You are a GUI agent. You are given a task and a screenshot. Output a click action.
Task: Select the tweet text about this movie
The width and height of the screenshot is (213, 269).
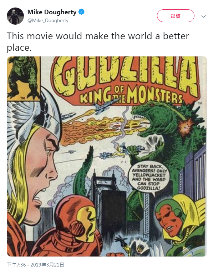(x=98, y=42)
